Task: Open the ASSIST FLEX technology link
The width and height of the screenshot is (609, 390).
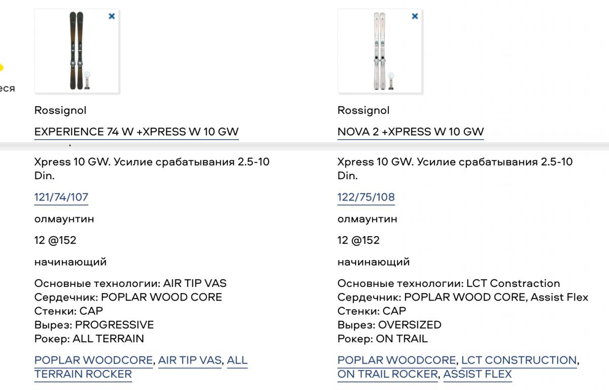Action: (478, 375)
